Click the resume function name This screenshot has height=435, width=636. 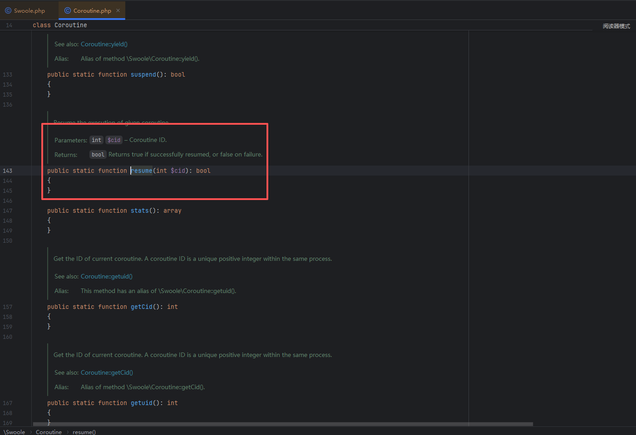point(142,171)
